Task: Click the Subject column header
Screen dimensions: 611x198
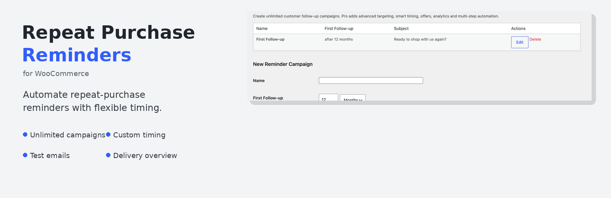Action: (401, 29)
